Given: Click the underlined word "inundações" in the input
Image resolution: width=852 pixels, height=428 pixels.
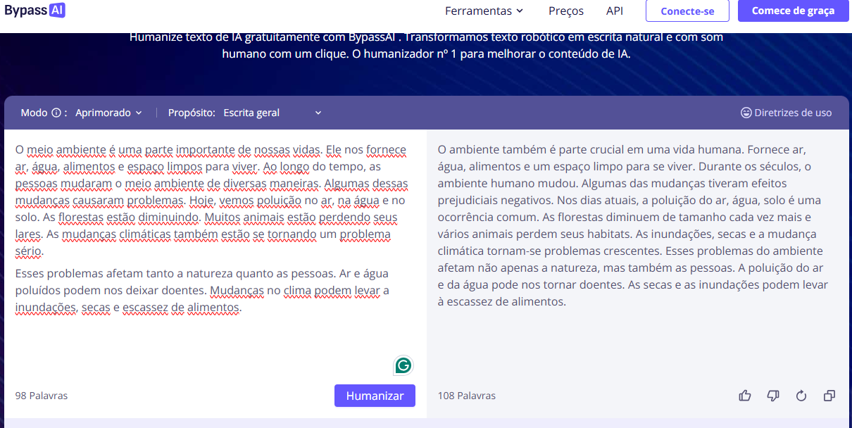Looking at the screenshot, I should [45, 308].
